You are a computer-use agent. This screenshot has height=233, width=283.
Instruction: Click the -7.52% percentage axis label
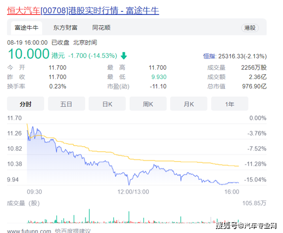click(x=257, y=149)
